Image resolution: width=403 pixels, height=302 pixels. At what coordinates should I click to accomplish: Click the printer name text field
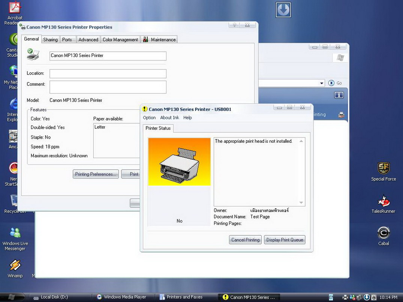[x=108, y=56]
